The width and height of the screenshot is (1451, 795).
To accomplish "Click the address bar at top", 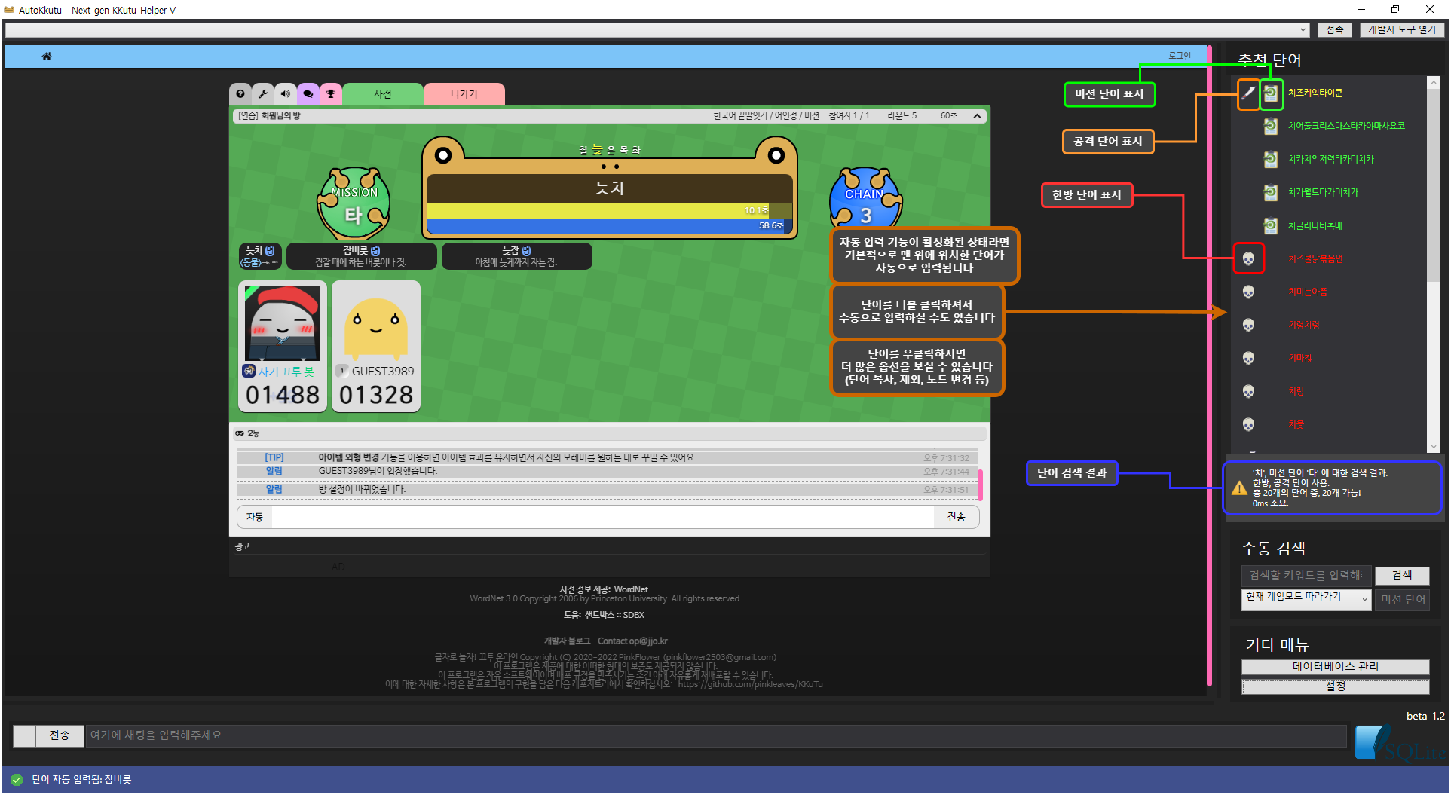I will pyautogui.click(x=657, y=30).
